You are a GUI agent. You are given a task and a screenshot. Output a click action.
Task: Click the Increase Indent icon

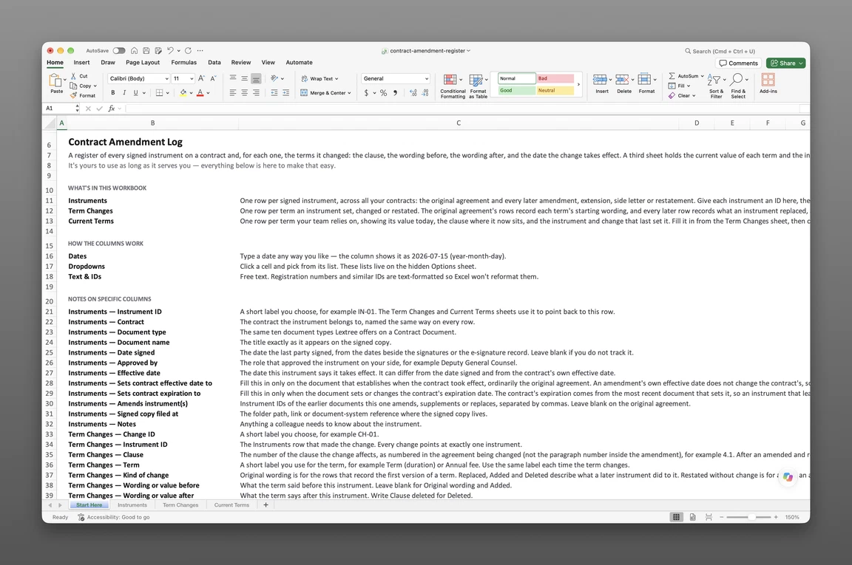coord(285,93)
